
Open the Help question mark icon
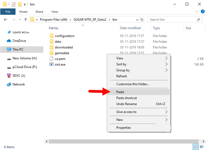pyautogui.click(x=202, y=12)
